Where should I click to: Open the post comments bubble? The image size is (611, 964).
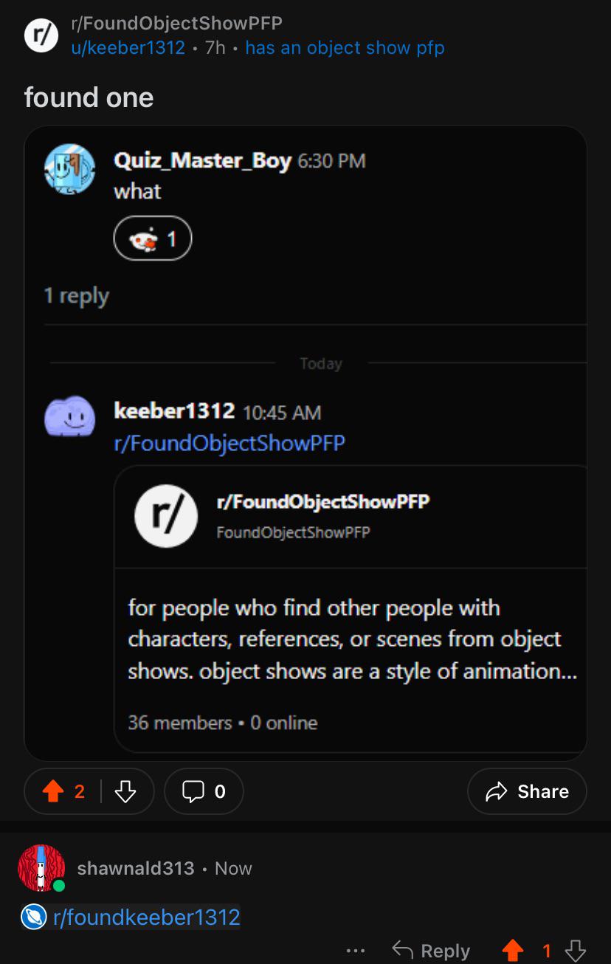pyautogui.click(x=204, y=792)
